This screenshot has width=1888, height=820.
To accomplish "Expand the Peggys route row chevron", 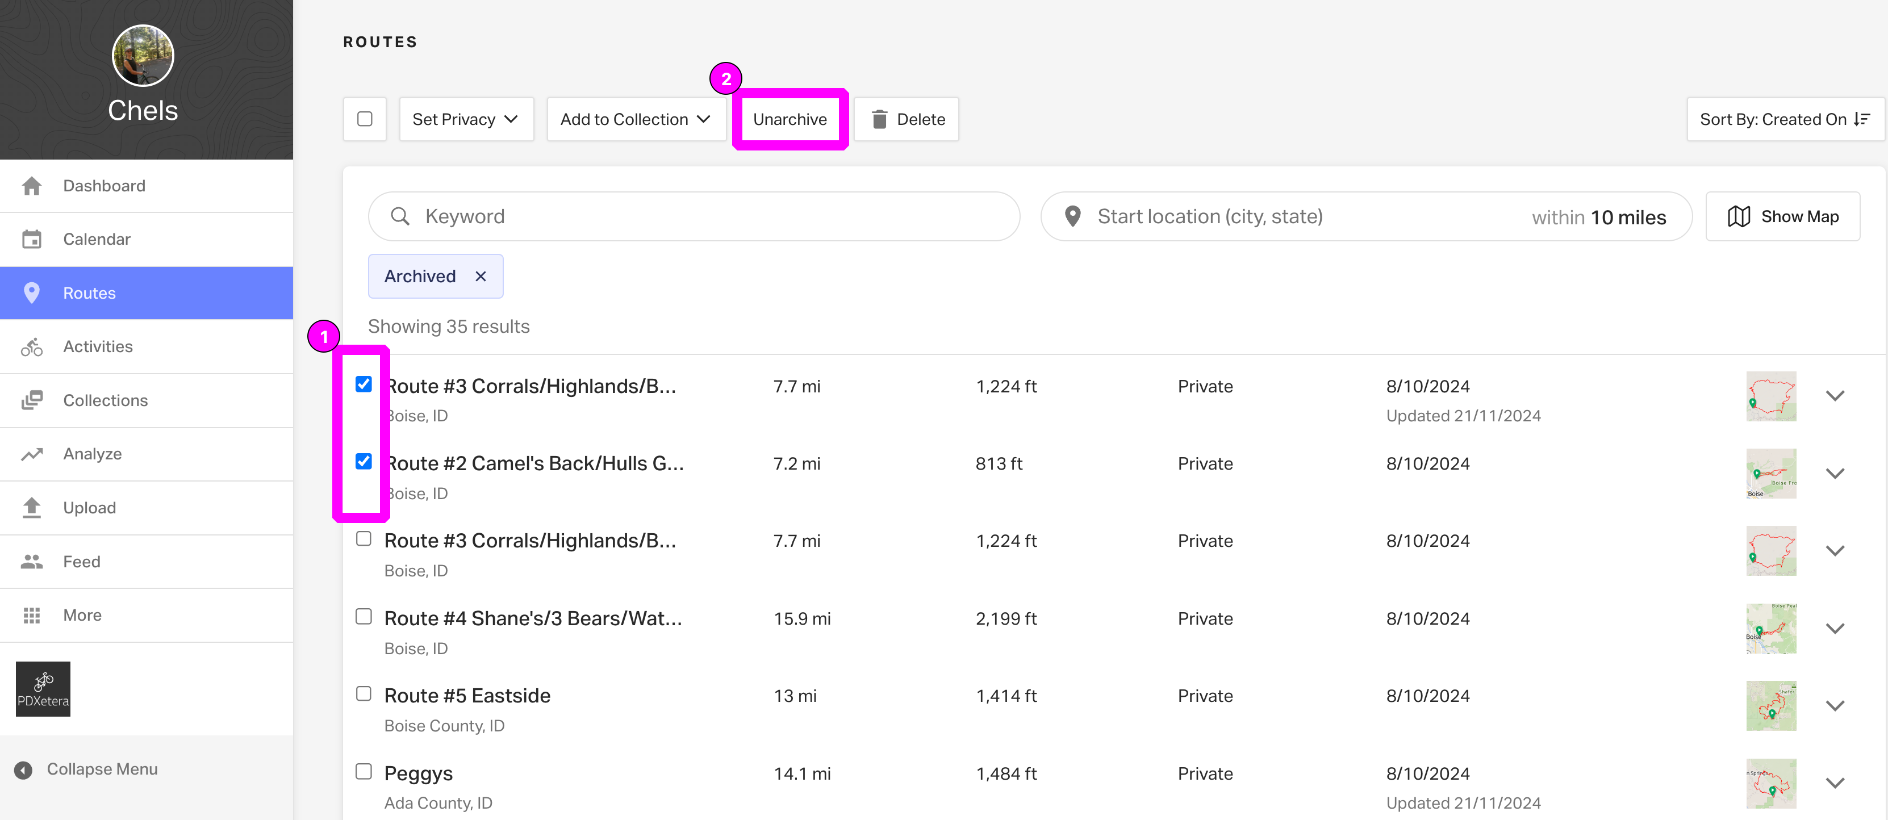I will 1835,783.
